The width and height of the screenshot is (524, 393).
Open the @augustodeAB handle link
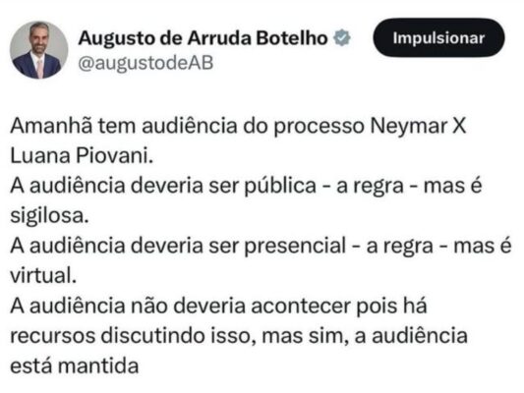[146, 63]
